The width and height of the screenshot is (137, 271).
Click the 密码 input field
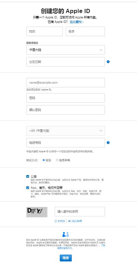pos(66,98)
